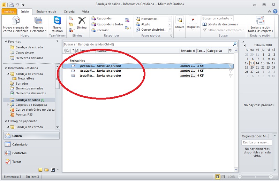
Task: Click the Responder button
Action: [101, 18]
